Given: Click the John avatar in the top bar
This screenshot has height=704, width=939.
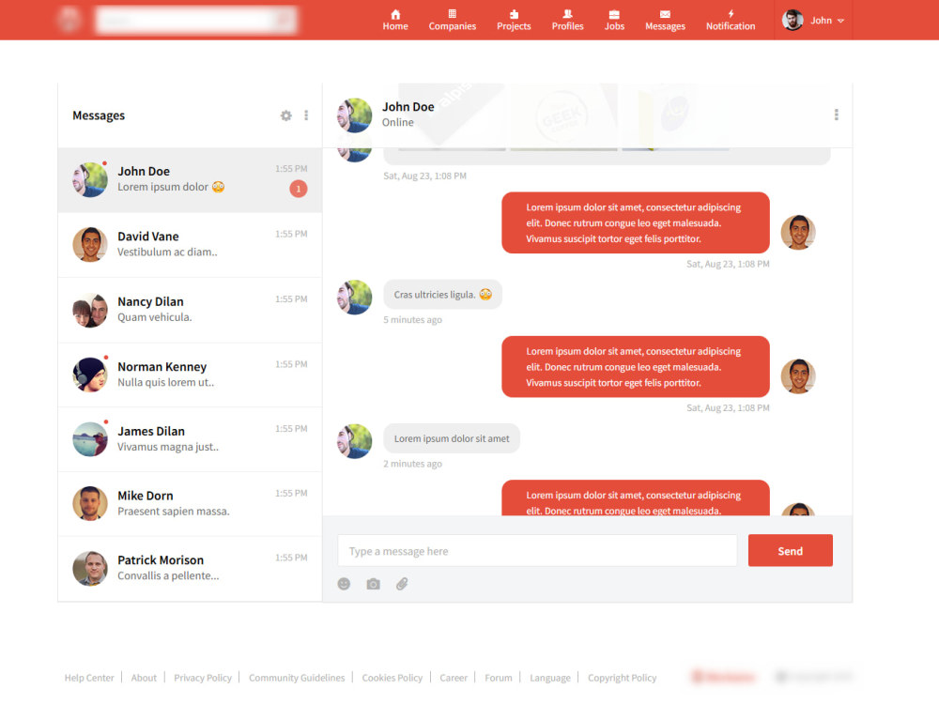Looking at the screenshot, I should coord(793,20).
